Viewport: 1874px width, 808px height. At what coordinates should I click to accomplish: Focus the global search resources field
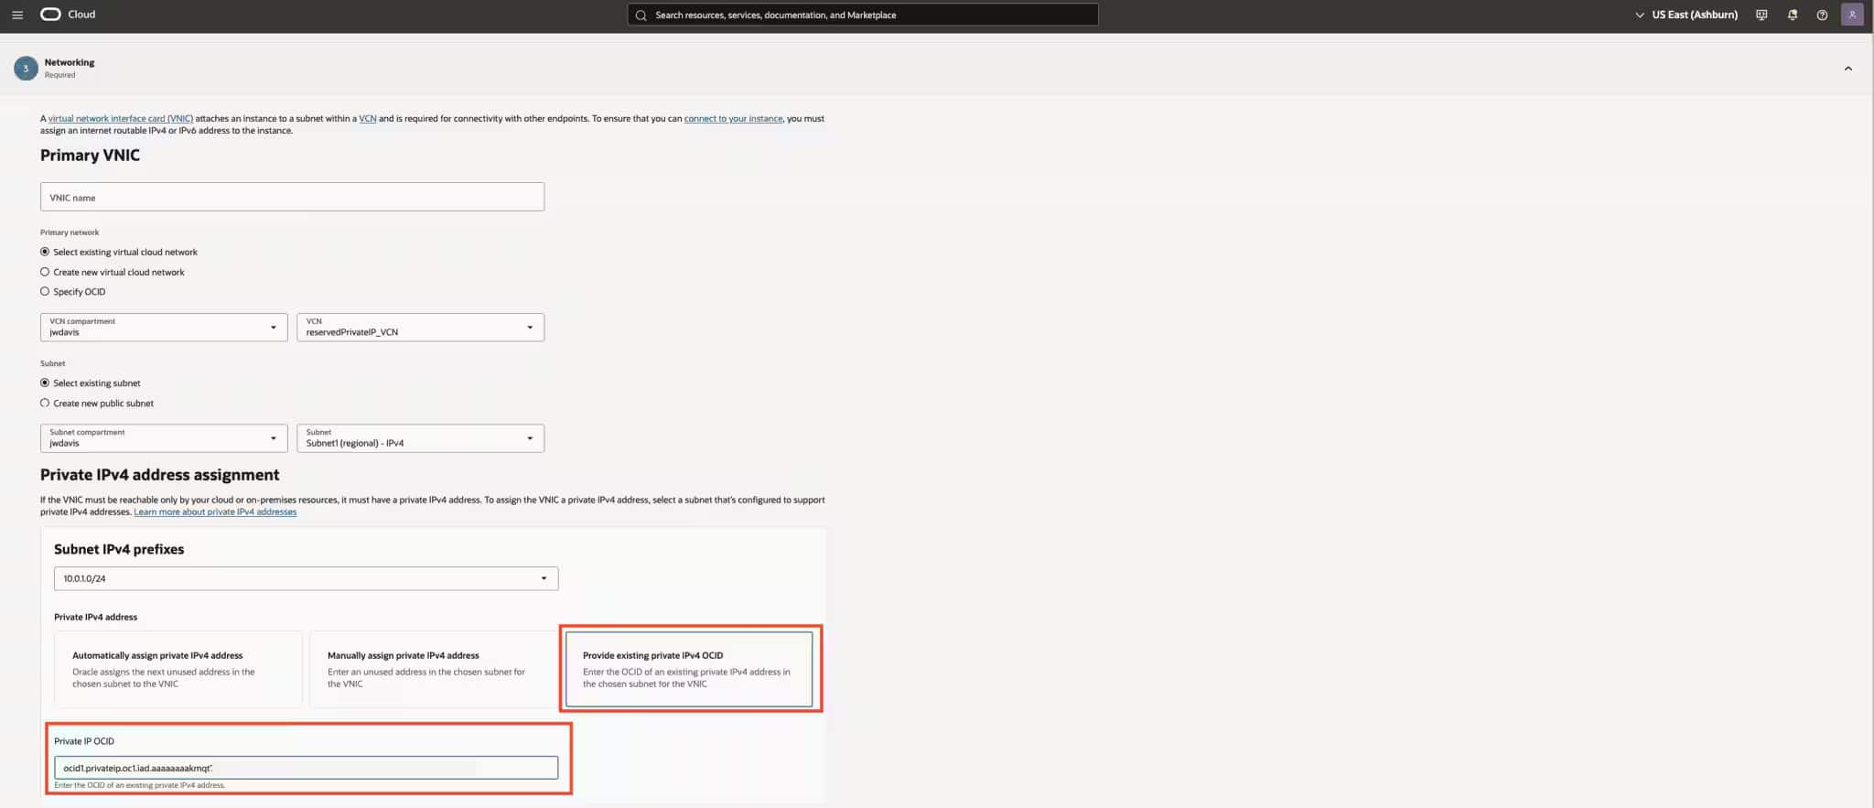(863, 15)
